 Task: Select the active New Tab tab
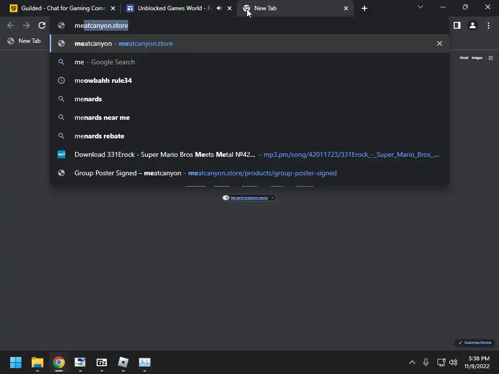coord(295,8)
